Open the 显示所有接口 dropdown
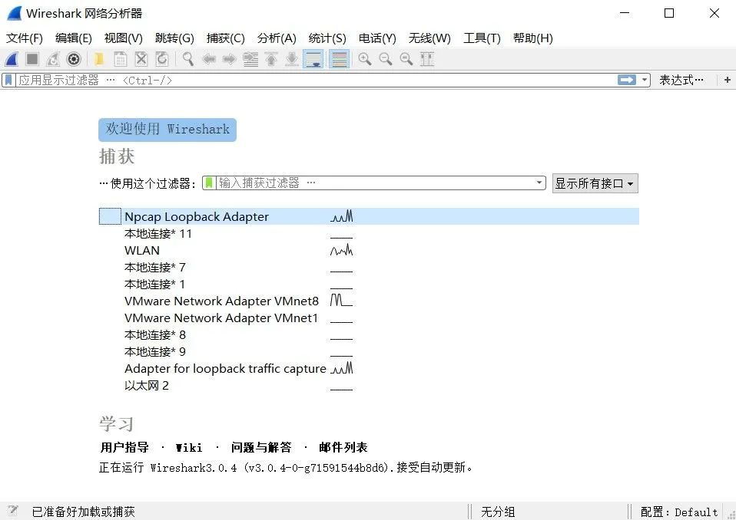 click(595, 183)
